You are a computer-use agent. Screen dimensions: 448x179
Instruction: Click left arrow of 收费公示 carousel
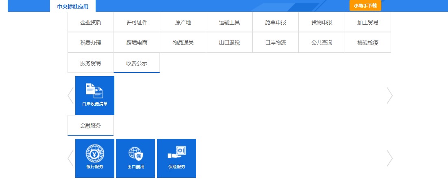click(70, 96)
